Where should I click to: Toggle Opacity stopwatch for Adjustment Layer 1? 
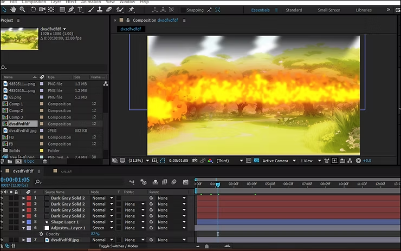pyautogui.click(x=41, y=234)
